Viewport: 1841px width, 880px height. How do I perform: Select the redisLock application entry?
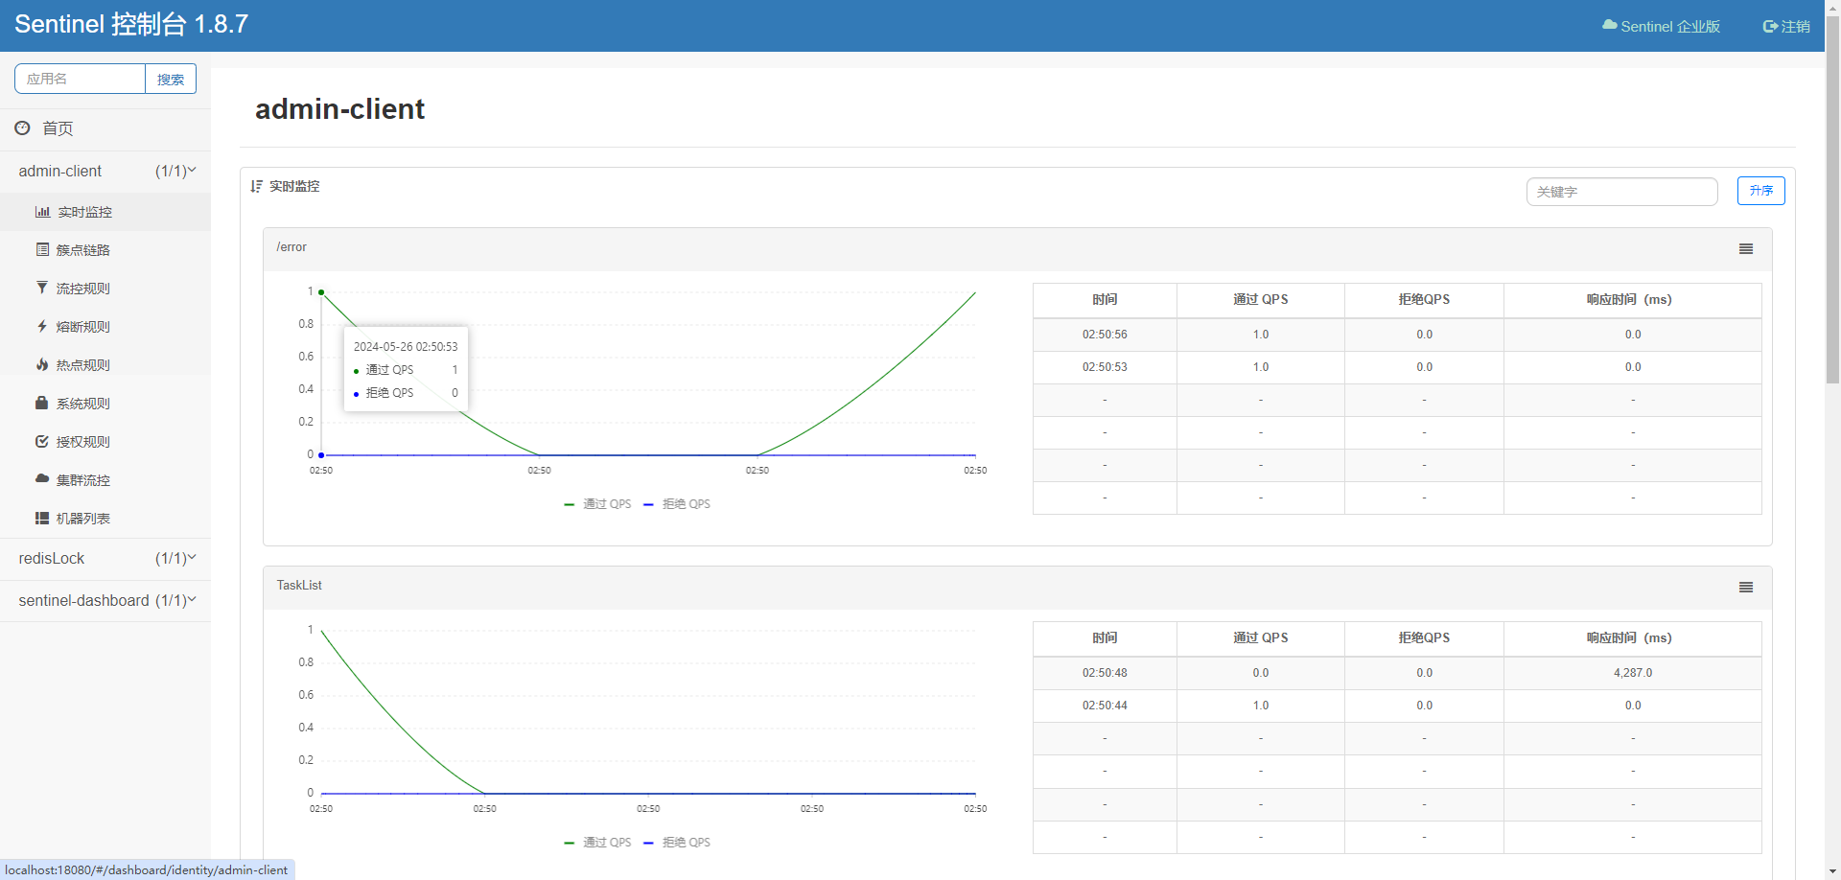point(105,559)
